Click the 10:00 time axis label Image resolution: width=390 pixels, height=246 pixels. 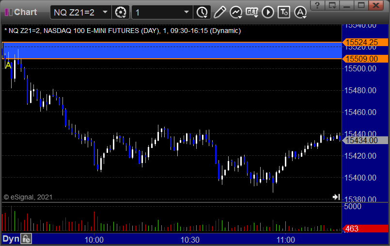pyautogui.click(x=94, y=240)
